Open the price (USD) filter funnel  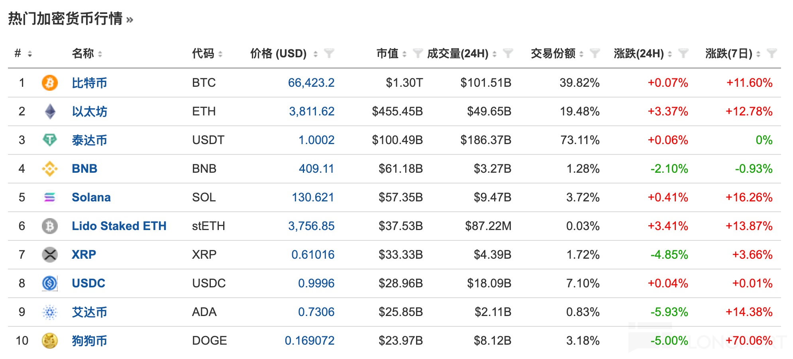(329, 53)
